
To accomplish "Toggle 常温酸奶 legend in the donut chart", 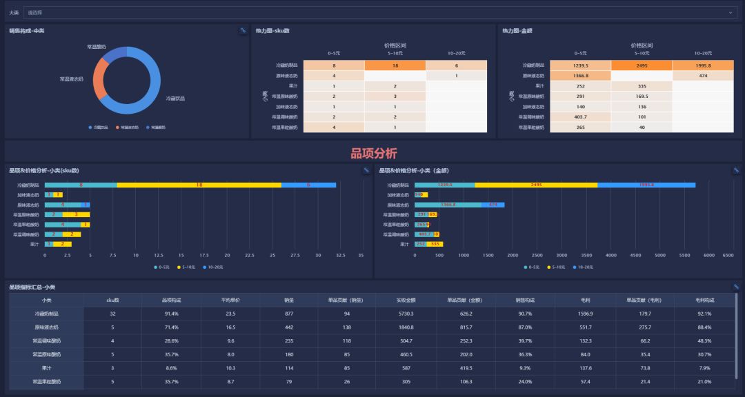I will pyautogui.click(x=155, y=128).
